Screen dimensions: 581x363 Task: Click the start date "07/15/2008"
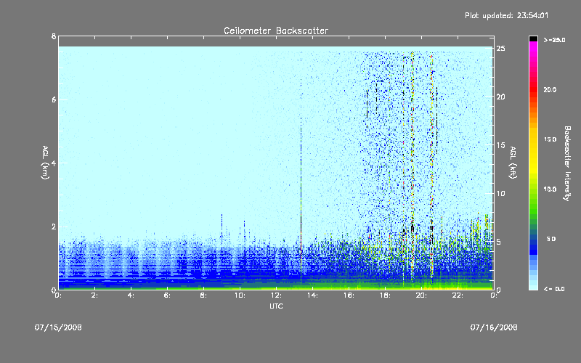click(x=58, y=327)
